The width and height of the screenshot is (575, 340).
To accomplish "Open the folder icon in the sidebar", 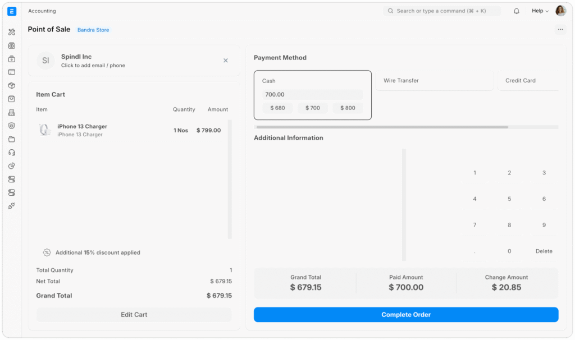I will [12, 139].
